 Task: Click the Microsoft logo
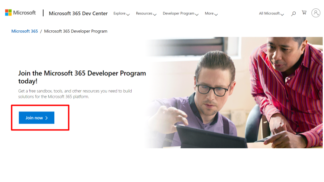coord(20,12)
